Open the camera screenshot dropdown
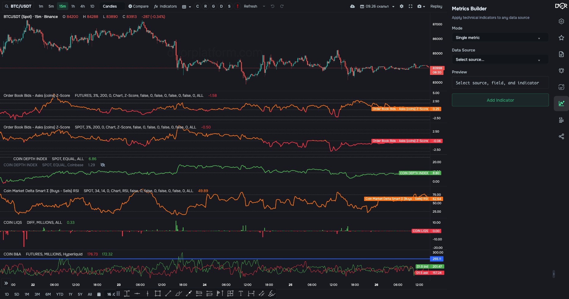Viewport: 569px width, 299px height. pos(421,6)
